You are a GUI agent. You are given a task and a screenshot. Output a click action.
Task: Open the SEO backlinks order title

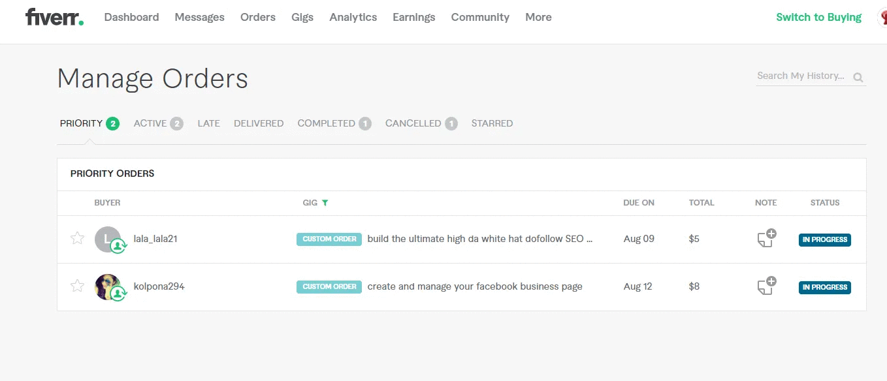tap(479, 239)
